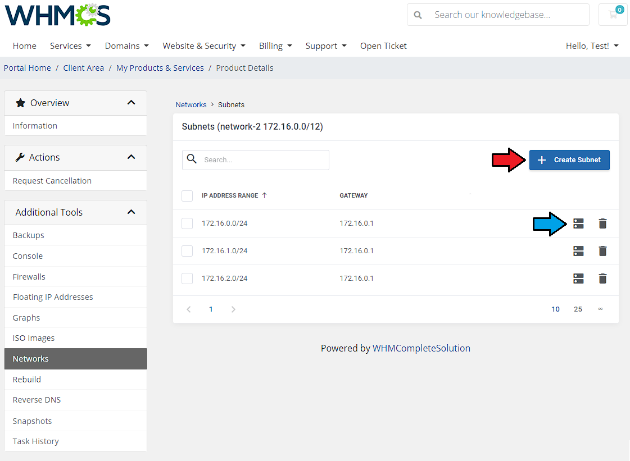
Task: Click the subnet Search field
Action: [256, 160]
